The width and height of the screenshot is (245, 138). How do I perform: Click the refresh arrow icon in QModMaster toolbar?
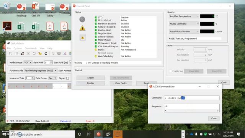click(x=46, y=54)
